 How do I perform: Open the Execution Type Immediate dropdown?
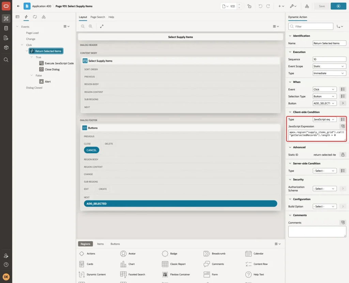click(x=329, y=73)
